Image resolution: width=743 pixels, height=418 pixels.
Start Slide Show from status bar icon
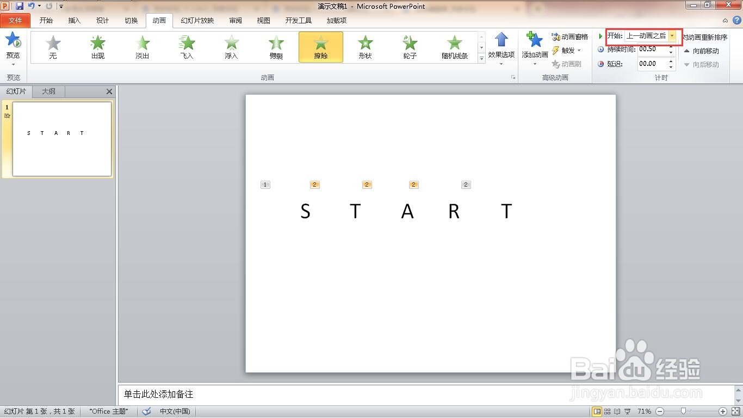pos(628,411)
